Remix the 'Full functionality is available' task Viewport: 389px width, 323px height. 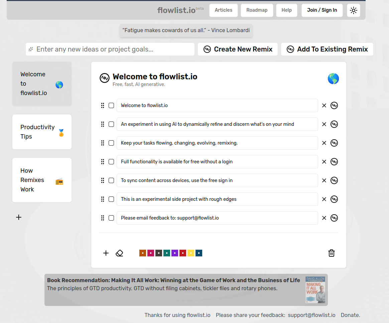pyautogui.click(x=334, y=162)
